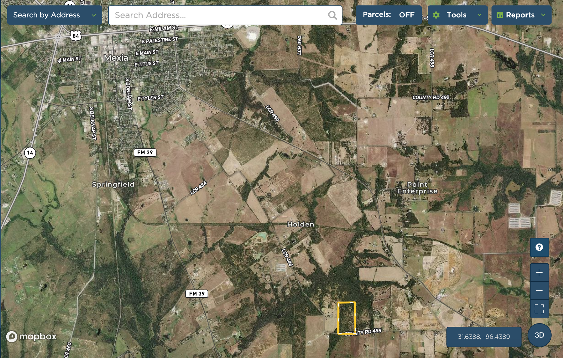Click the Highway 84 shield marker
The width and height of the screenshot is (563, 358).
point(75,36)
